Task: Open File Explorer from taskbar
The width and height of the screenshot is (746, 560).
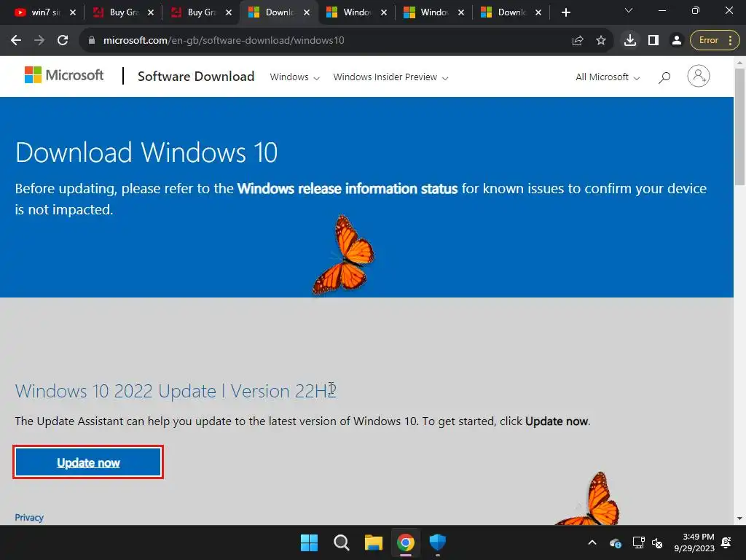Action: (x=374, y=542)
